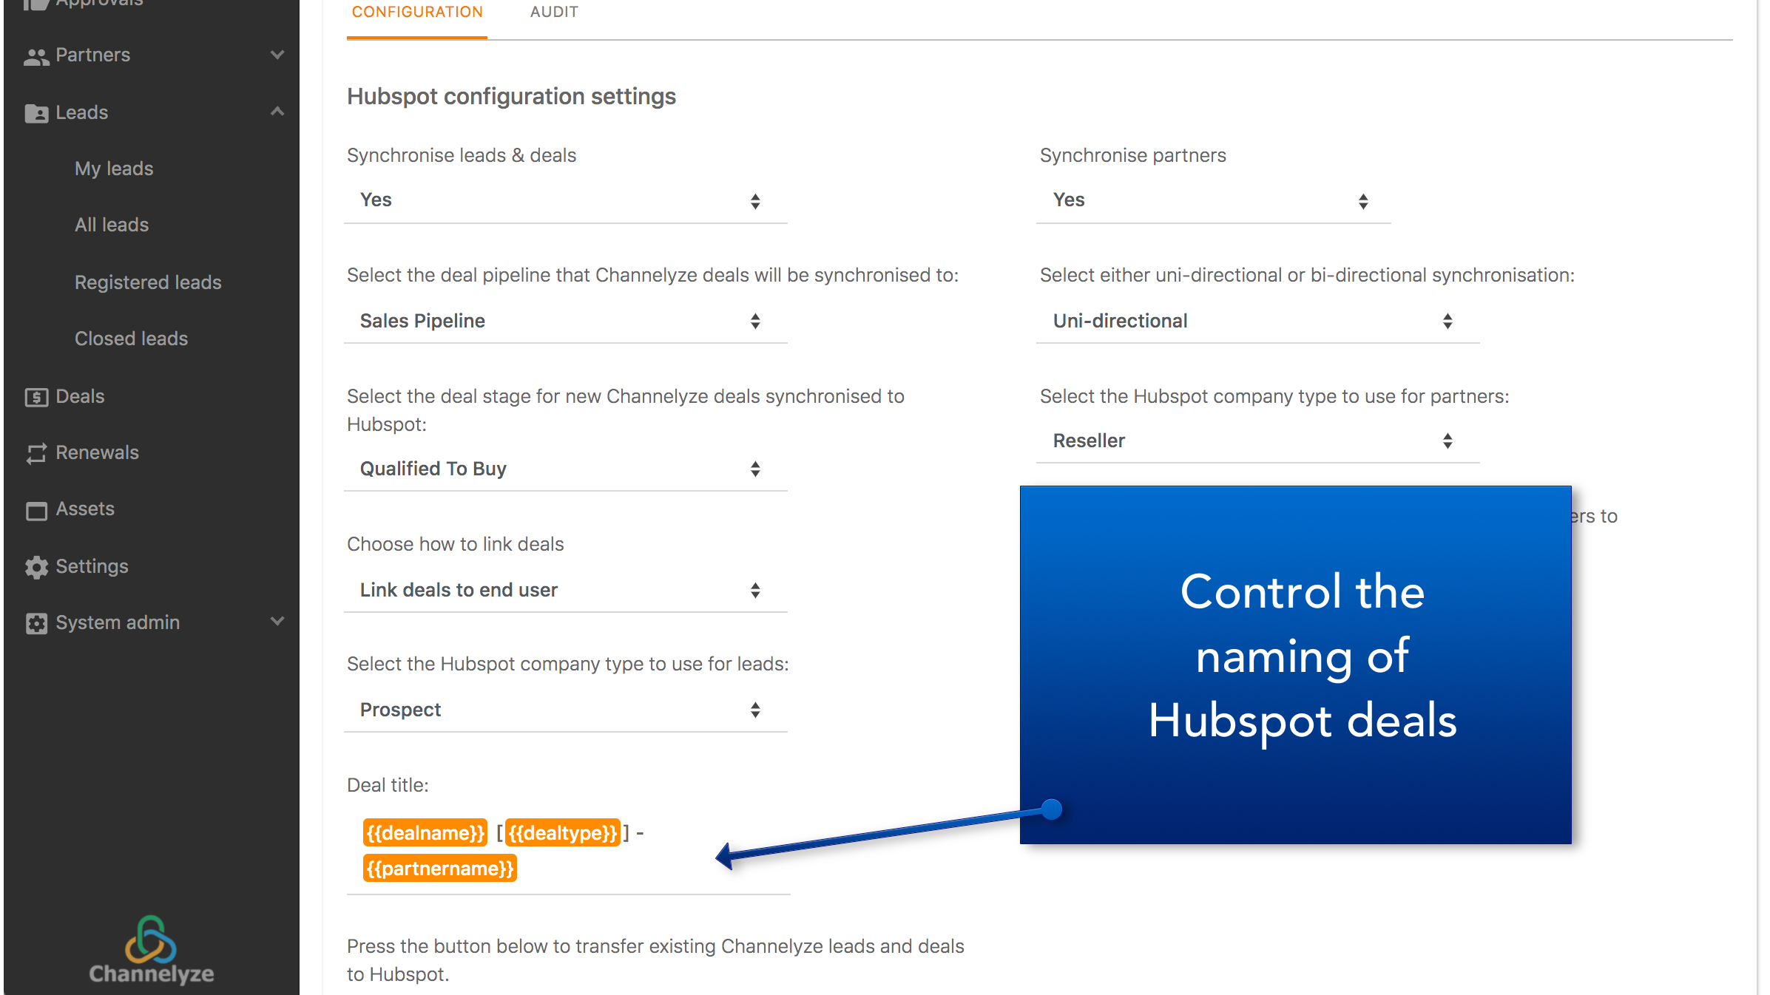Open the Partners sidebar label
Viewport: 1770px width, 995px height.
point(92,55)
